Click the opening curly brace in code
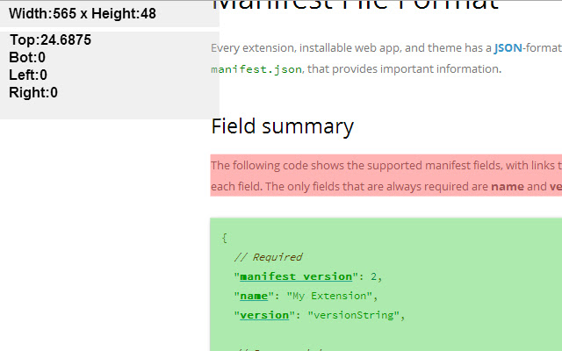The width and height of the screenshot is (562, 351). [225, 238]
